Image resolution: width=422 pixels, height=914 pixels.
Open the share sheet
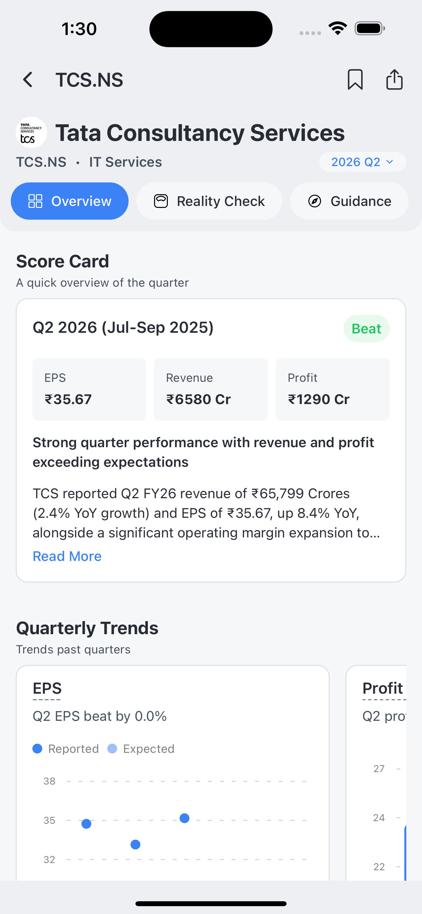tap(394, 79)
